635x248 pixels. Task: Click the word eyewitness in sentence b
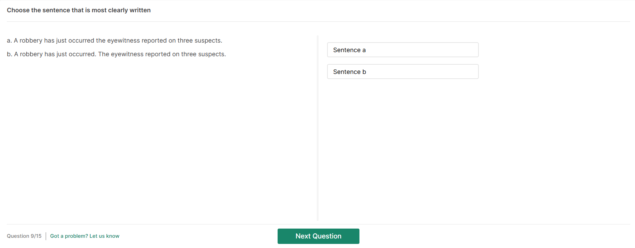[x=127, y=54]
